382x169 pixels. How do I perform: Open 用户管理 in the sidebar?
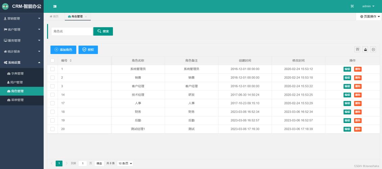(x=22, y=82)
